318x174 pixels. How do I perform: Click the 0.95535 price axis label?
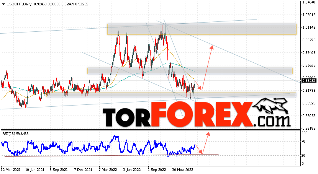(x=309, y=65)
